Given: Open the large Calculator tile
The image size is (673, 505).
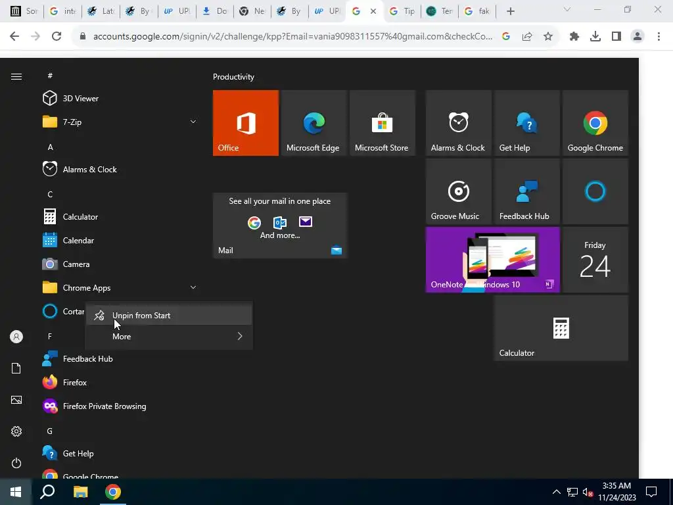Looking at the screenshot, I should point(561,328).
